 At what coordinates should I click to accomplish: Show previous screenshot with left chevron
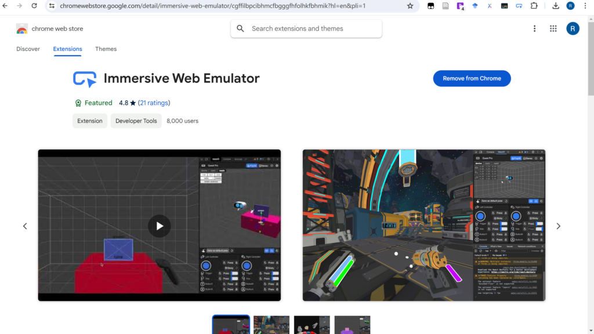pyautogui.click(x=25, y=226)
